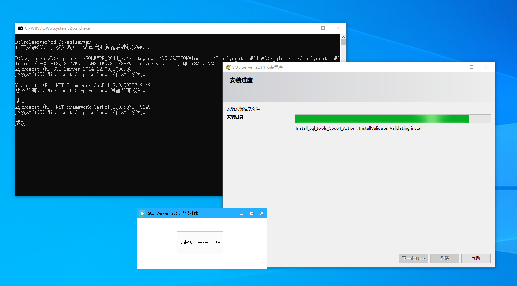Click the 安装进度 heading text
The width and height of the screenshot is (517, 286).
point(241,80)
